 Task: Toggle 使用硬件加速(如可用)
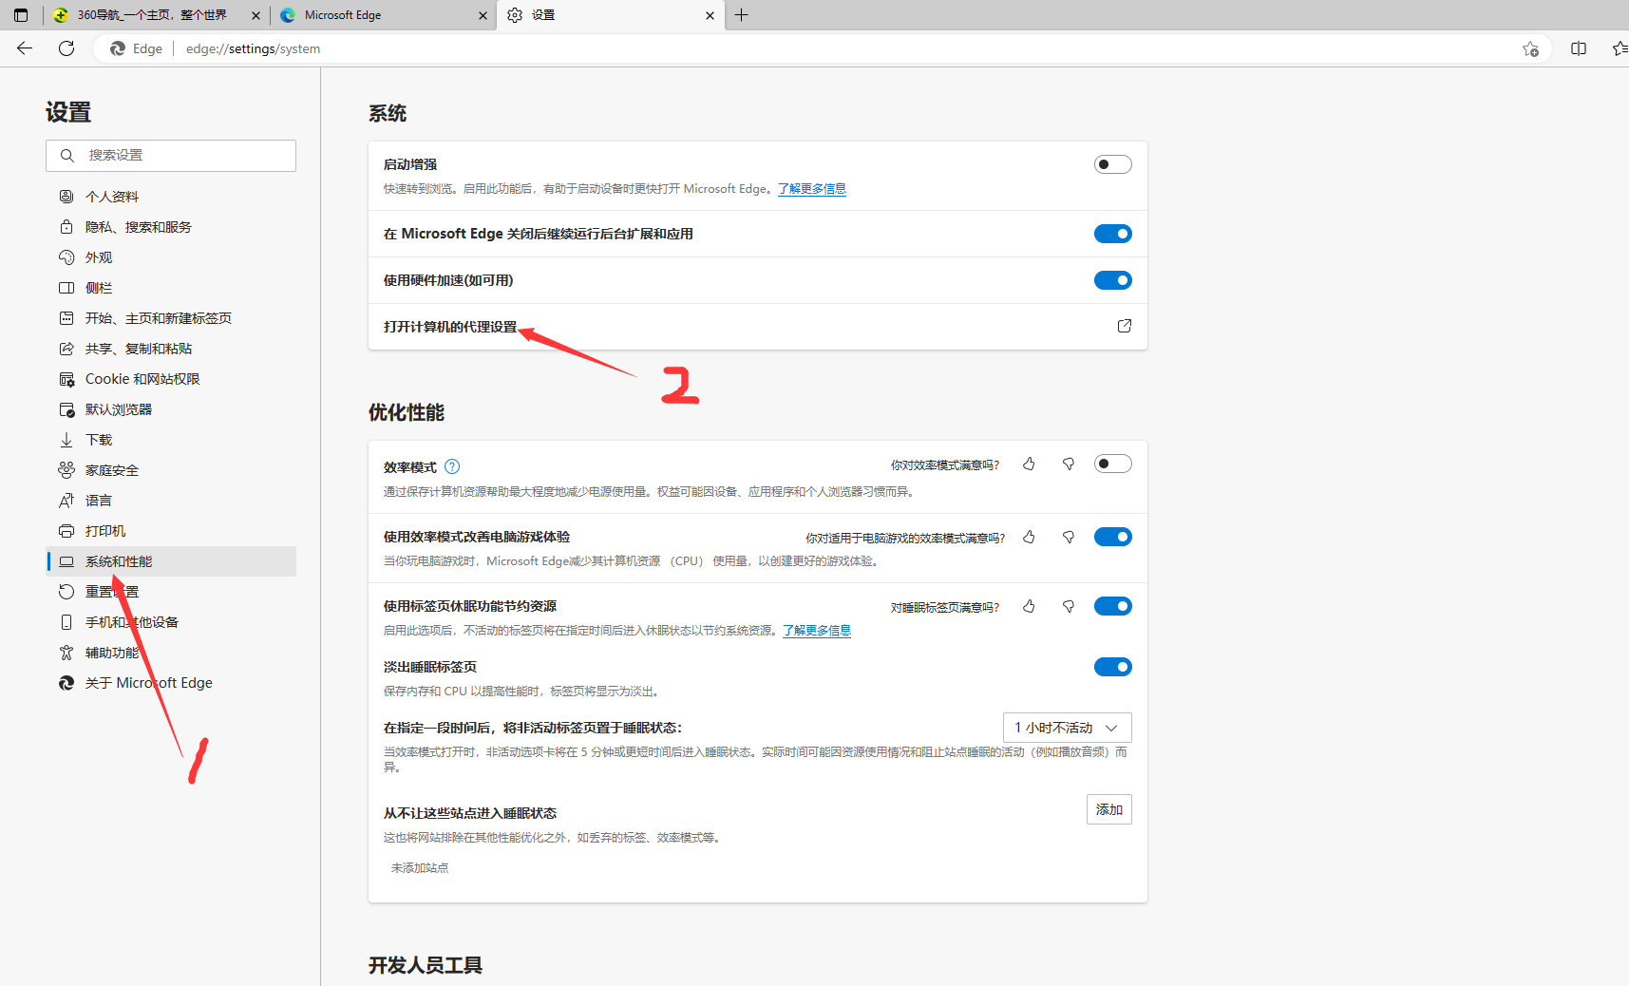pos(1113,280)
